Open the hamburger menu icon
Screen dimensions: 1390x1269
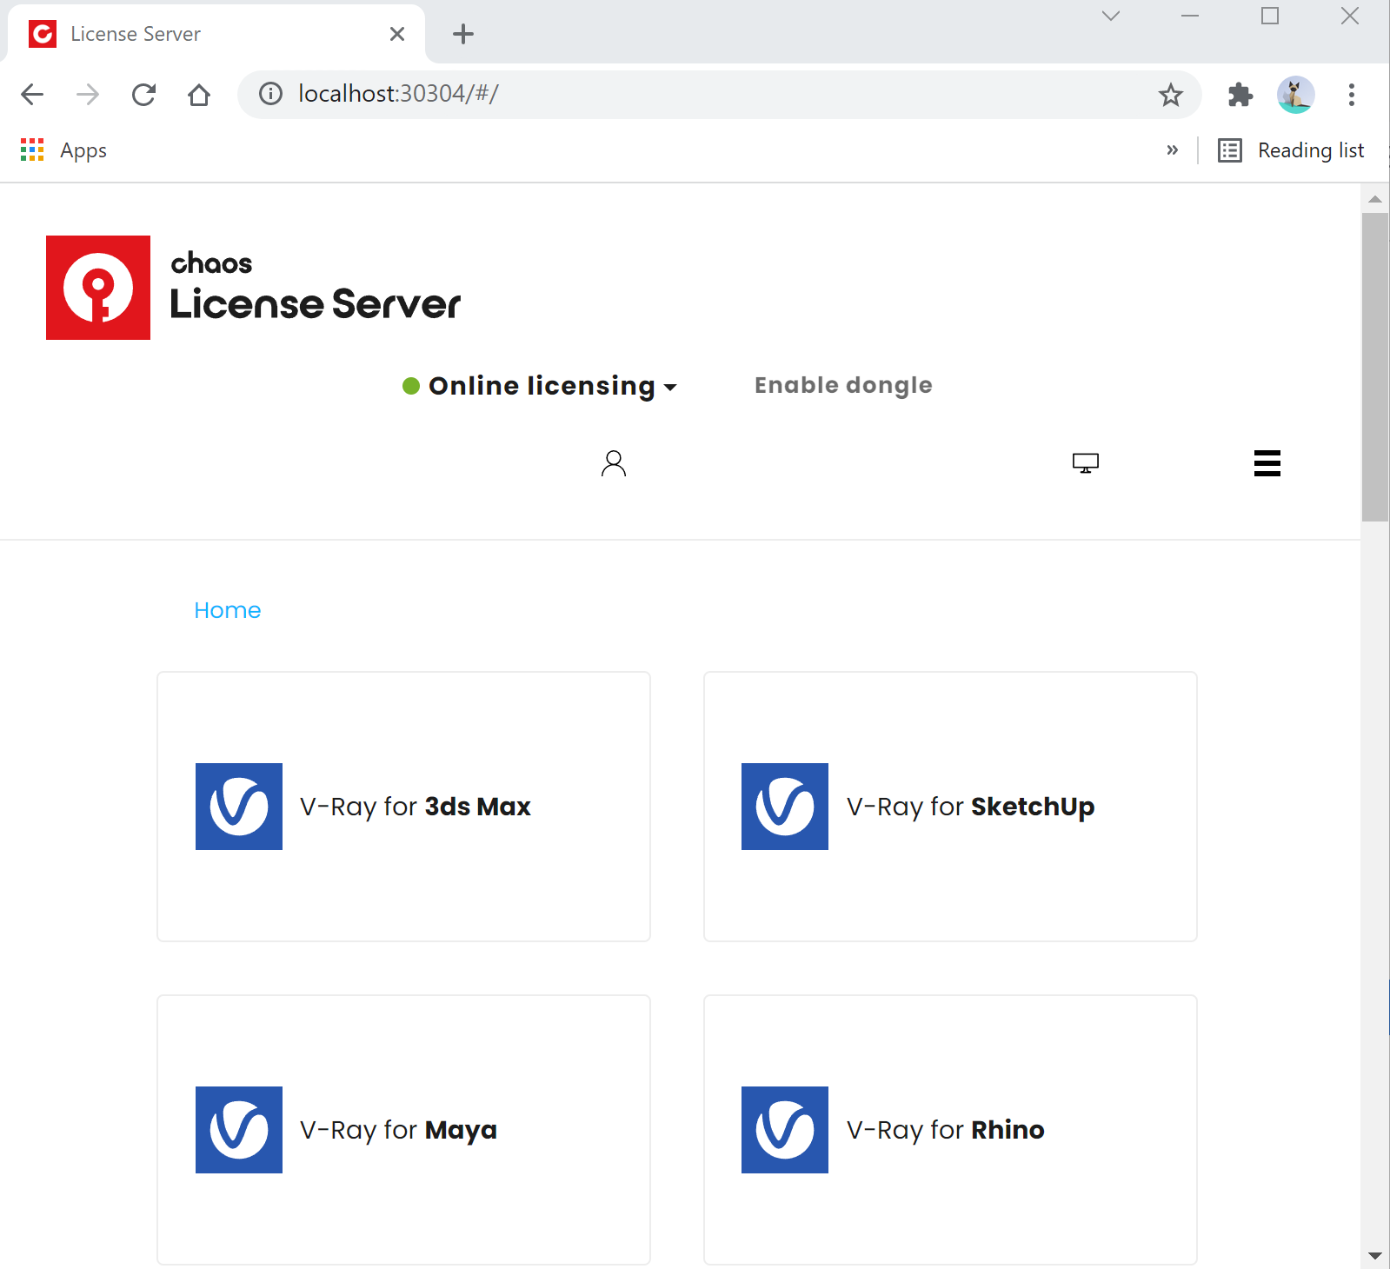(1267, 463)
